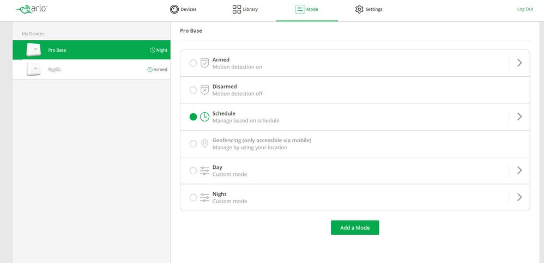This screenshot has width=544, height=263.
Task: Click 'Custom mode' text under Night
Action: click(229, 201)
